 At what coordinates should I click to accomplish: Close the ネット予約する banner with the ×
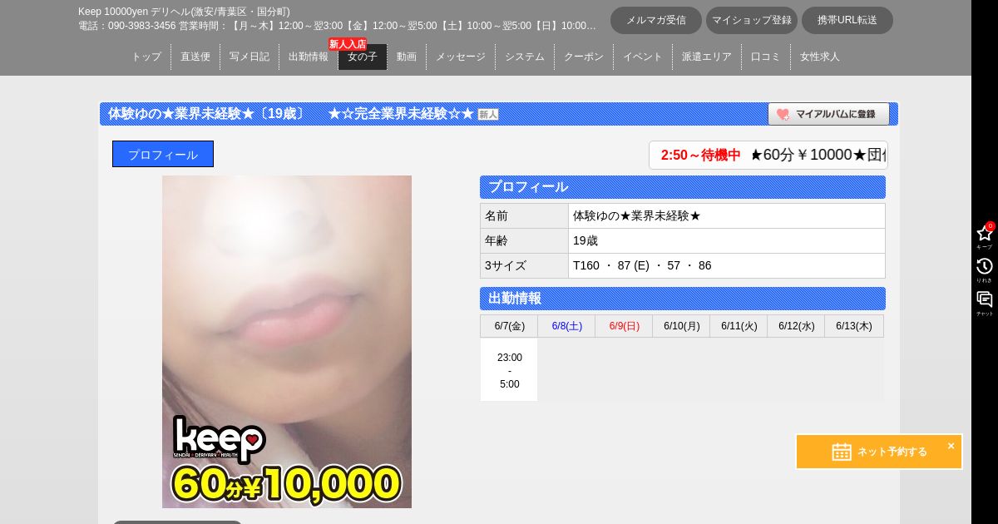pyautogui.click(x=951, y=446)
